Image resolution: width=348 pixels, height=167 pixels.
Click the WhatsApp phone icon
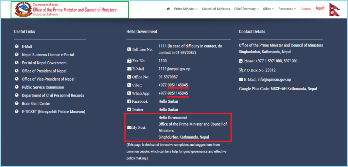(x=129, y=93)
